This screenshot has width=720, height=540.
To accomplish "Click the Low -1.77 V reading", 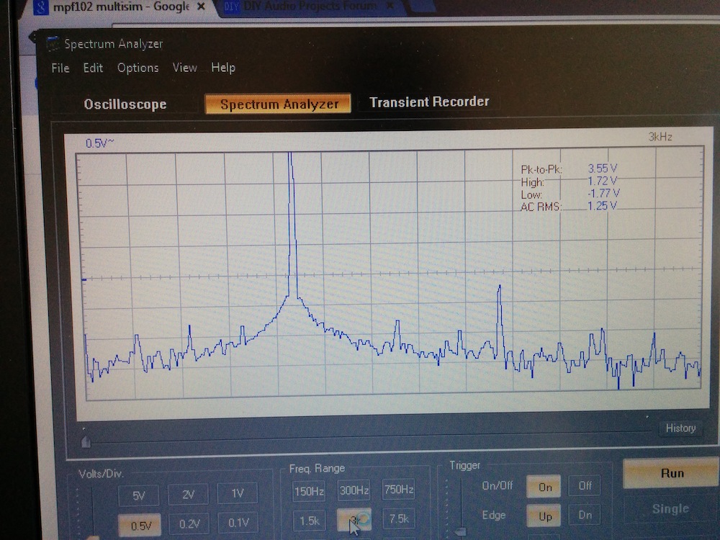I will click(570, 194).
